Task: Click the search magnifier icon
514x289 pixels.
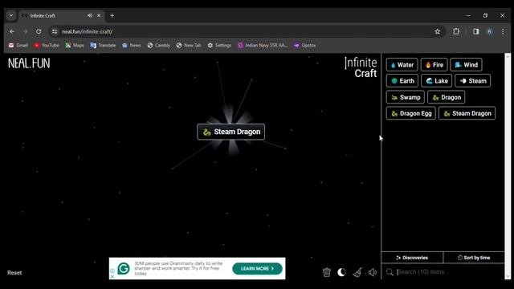Action: (390, 272)
